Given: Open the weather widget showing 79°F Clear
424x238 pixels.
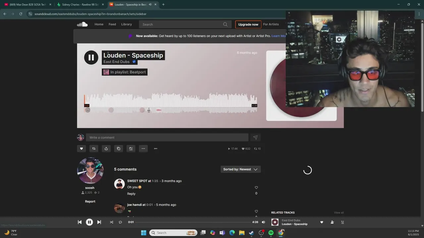Looking at the screenshot, I should coord(11,233).
